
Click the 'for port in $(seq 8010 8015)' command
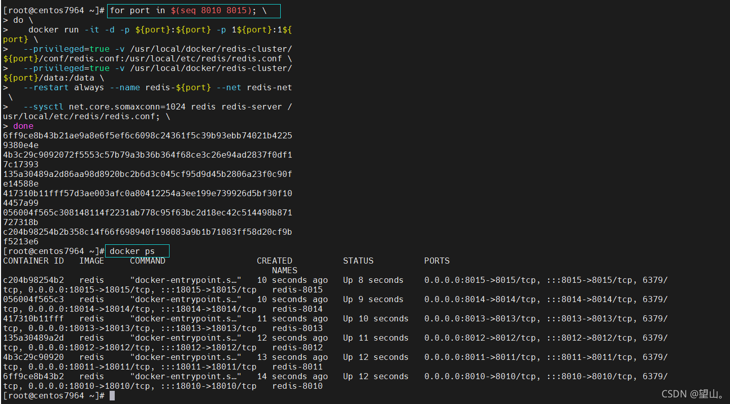point(181,11)
